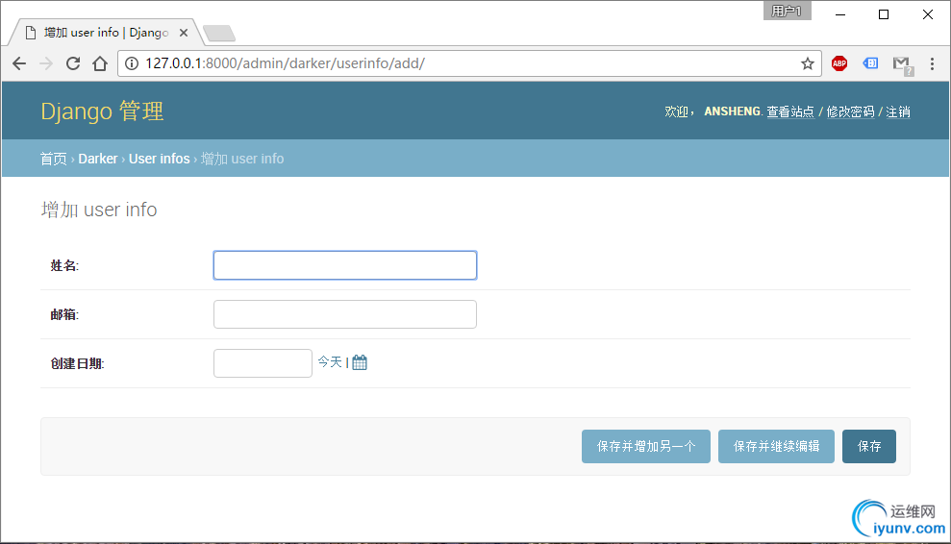View site info icon in address bar

[132, 63]
